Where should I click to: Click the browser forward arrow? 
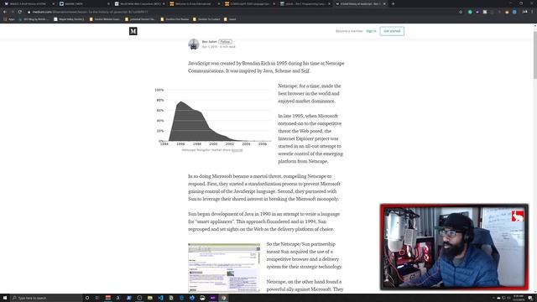pyautogui.click(x=13, y=12)
